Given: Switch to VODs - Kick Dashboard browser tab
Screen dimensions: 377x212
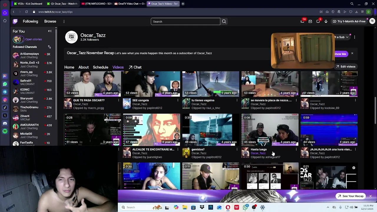Looking at the screenshot, I should tap(28, 4).
